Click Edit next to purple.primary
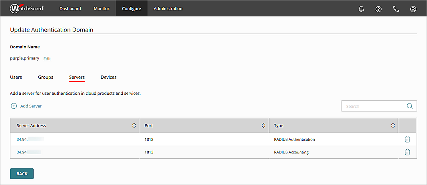Screen dimensions: 427x185 (x=47, y=59)
